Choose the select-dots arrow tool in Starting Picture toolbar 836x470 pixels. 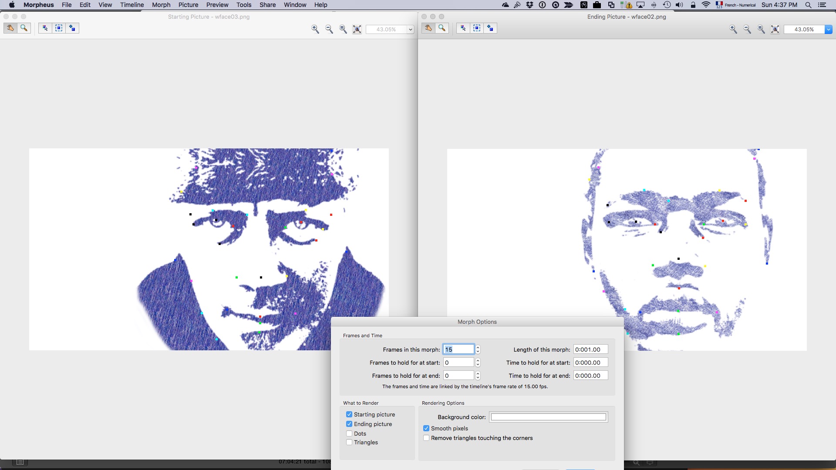point(45,28)
